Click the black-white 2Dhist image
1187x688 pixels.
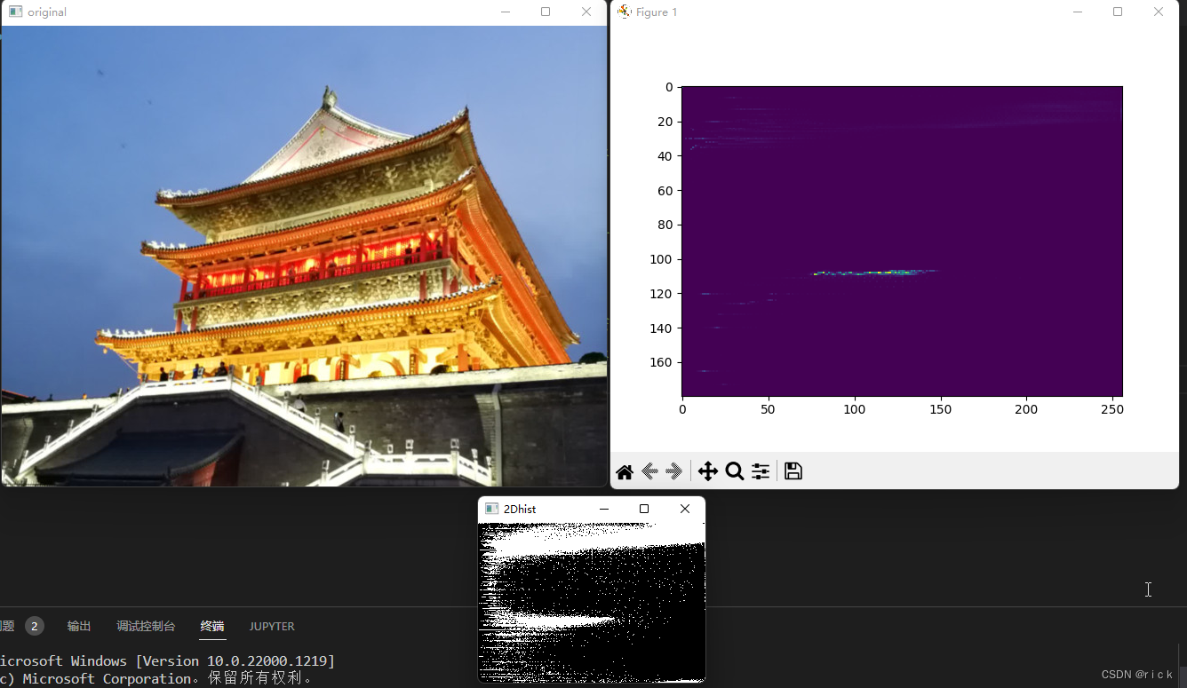tap(592, 601)
